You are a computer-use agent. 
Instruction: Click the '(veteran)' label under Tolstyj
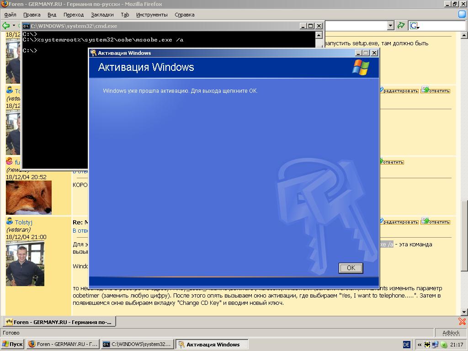coord(18,229)
